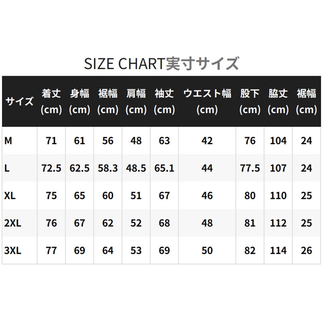Click the 着丈 (cm) column header

coord(51,102)
